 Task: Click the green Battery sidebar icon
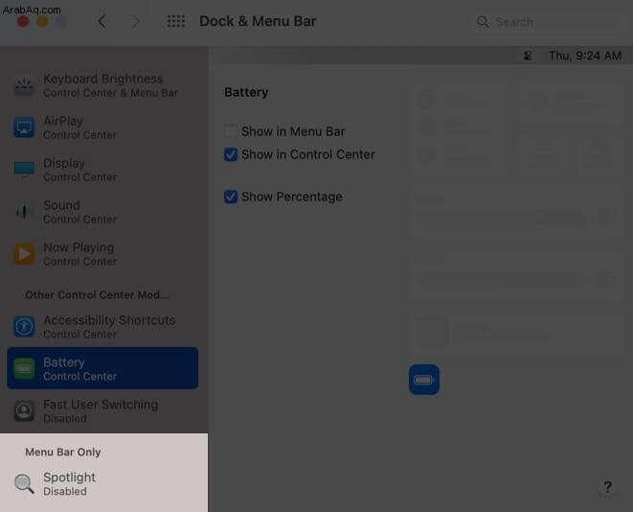(x=24, y=368)
